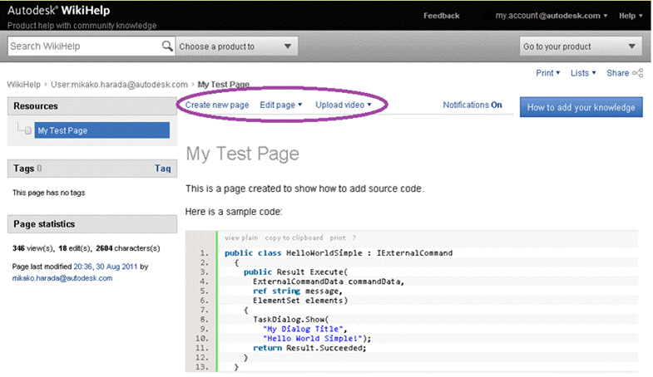Open the Upload video dropdown

(x=344, y=105)
